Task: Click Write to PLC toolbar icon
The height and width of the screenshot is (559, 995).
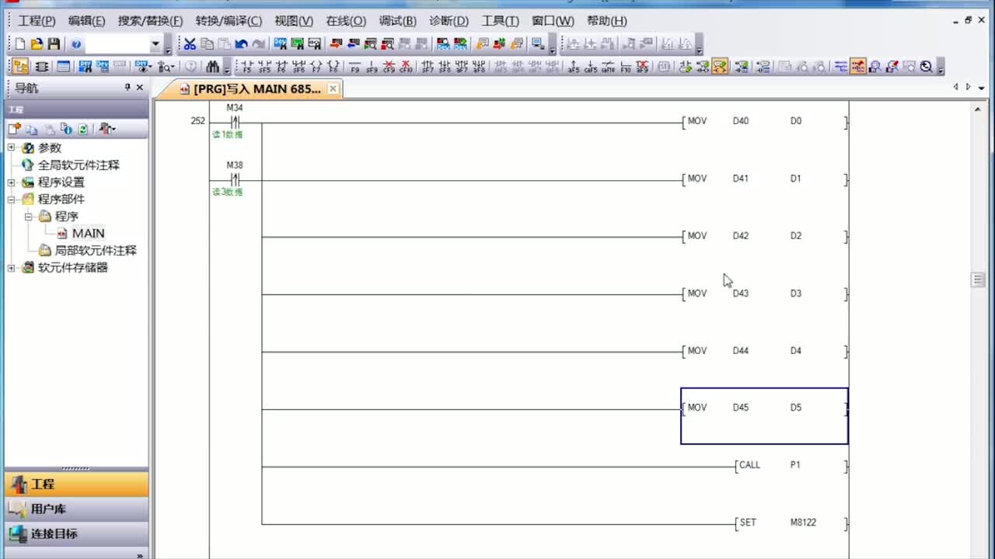Action: point(335,44)
